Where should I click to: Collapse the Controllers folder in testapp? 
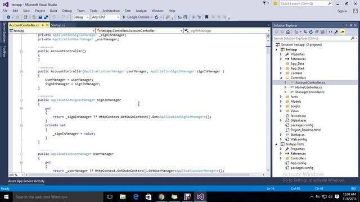(281, 78)
